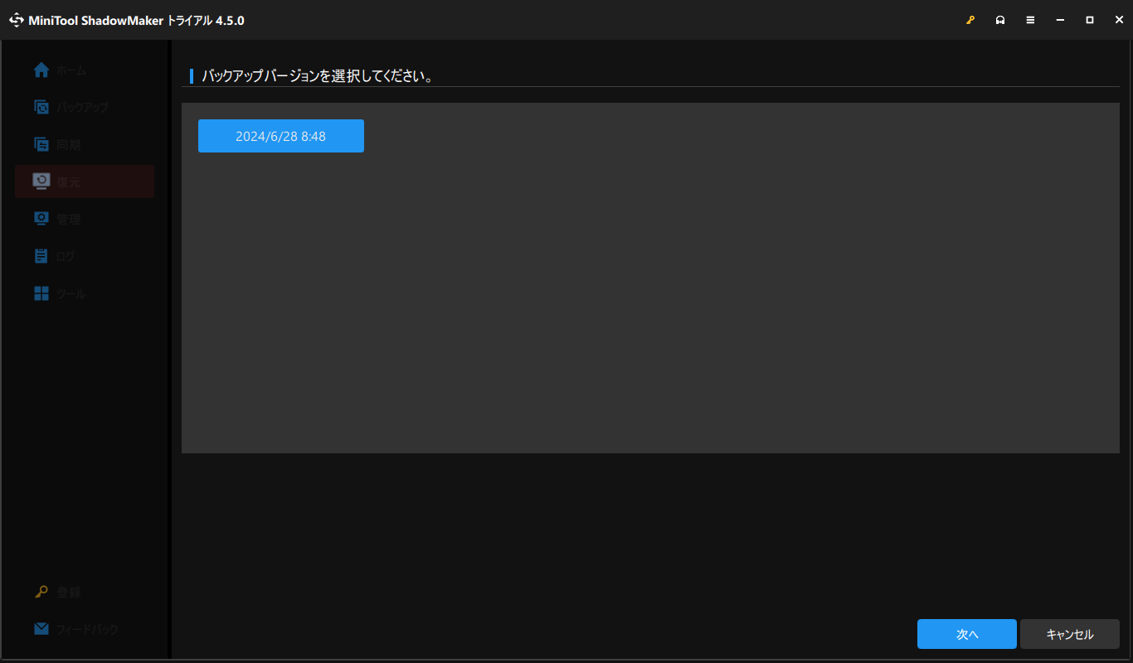1133x663 pixels.
Task: Click the 次へ (Next) button
Action: pos(967,634)
